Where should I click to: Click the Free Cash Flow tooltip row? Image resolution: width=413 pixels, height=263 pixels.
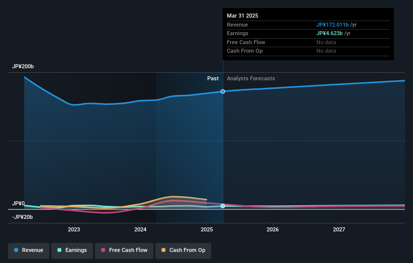tap(308, 42)
